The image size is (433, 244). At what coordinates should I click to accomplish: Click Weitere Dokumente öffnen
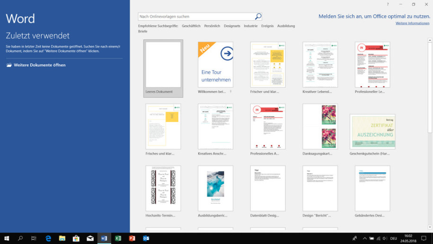coord(40,65)
